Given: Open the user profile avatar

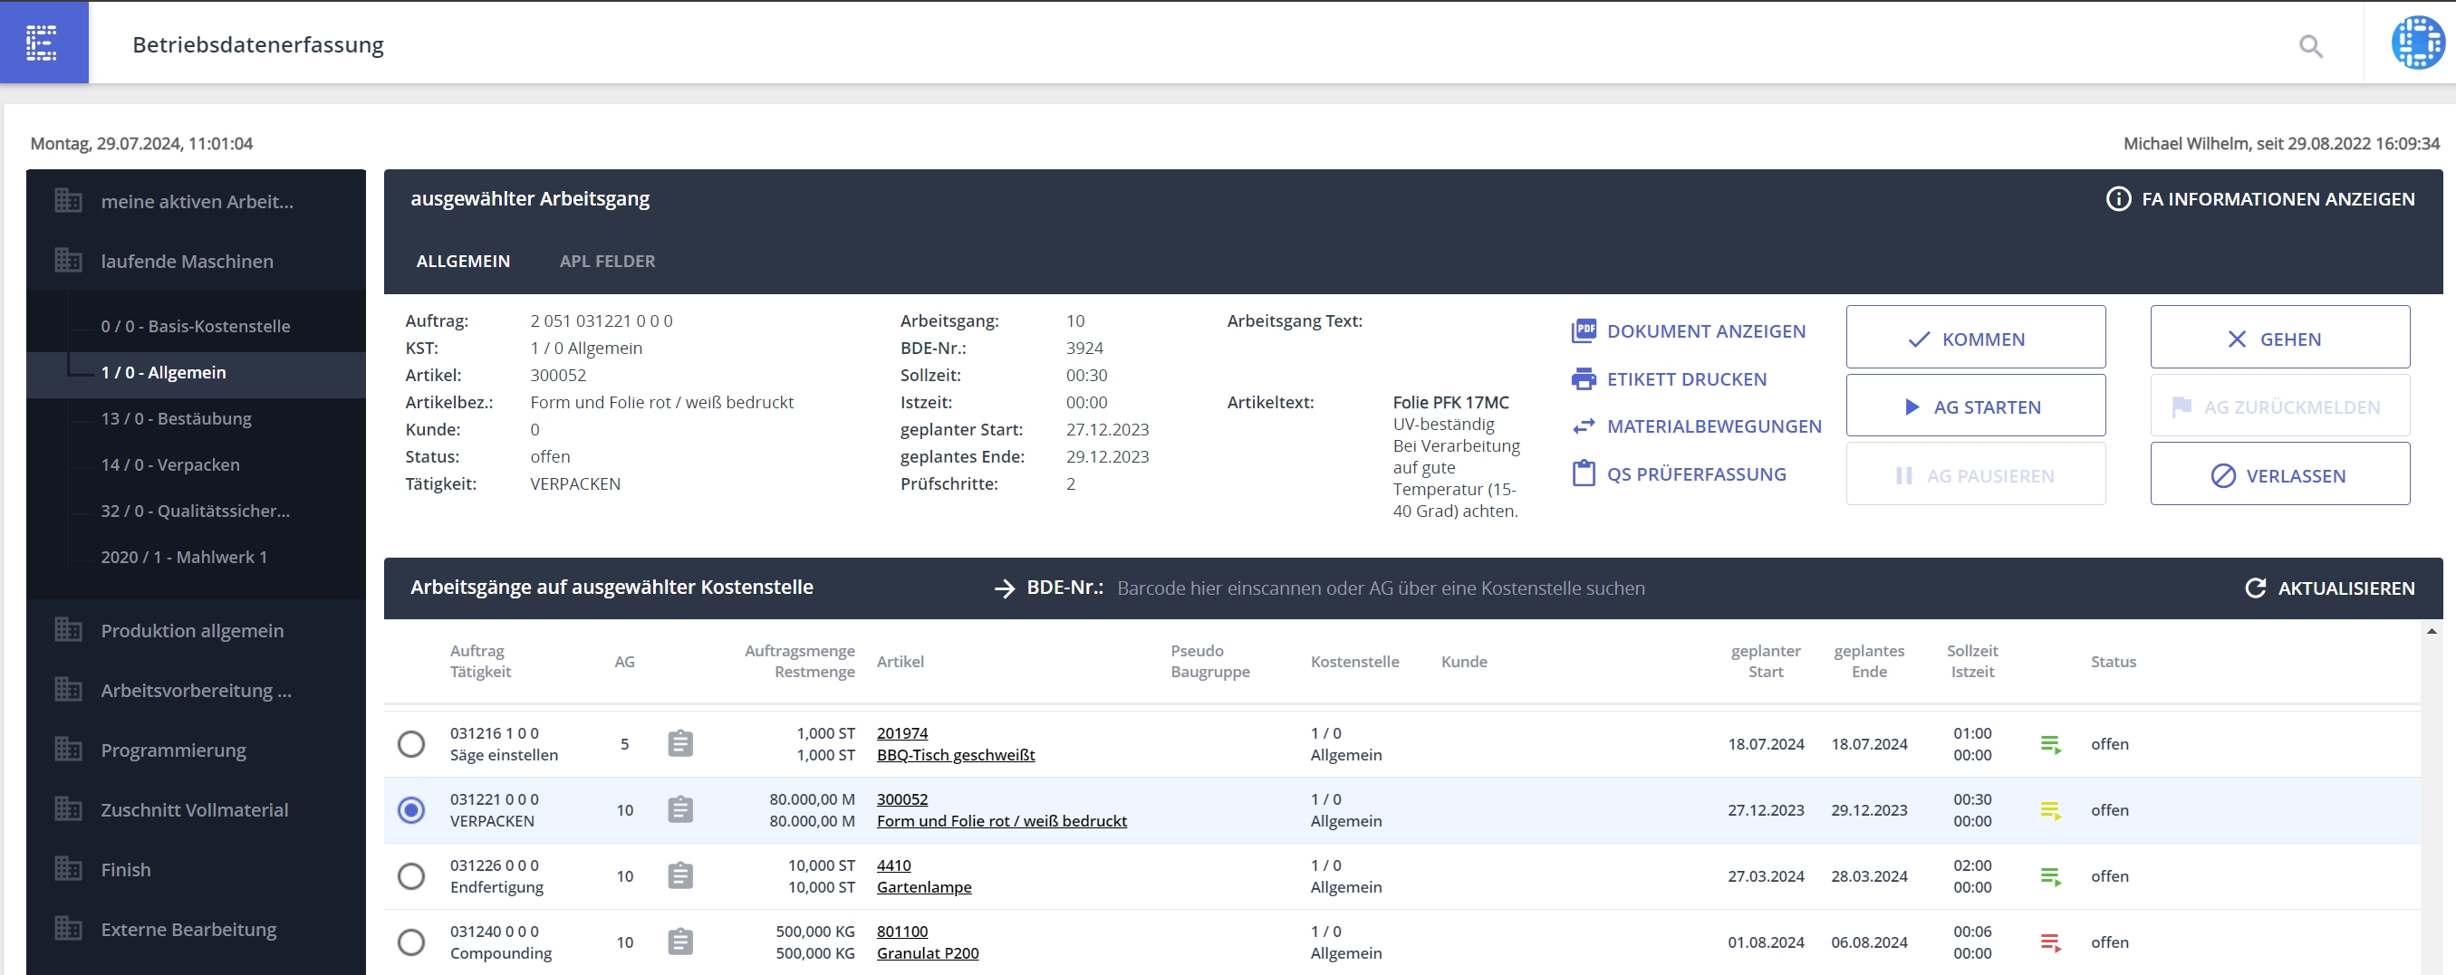Looking at the screenshot, I should pyautogui.click(x=2417, y=43).
